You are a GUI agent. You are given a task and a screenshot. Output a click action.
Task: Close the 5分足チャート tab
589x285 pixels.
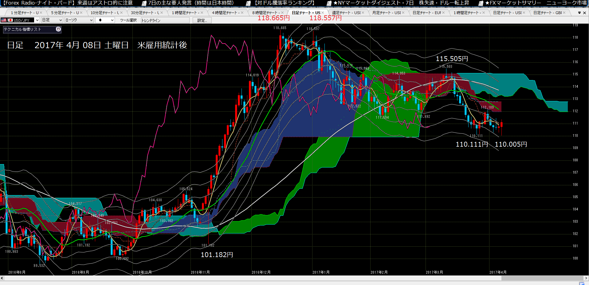[81, 13]
